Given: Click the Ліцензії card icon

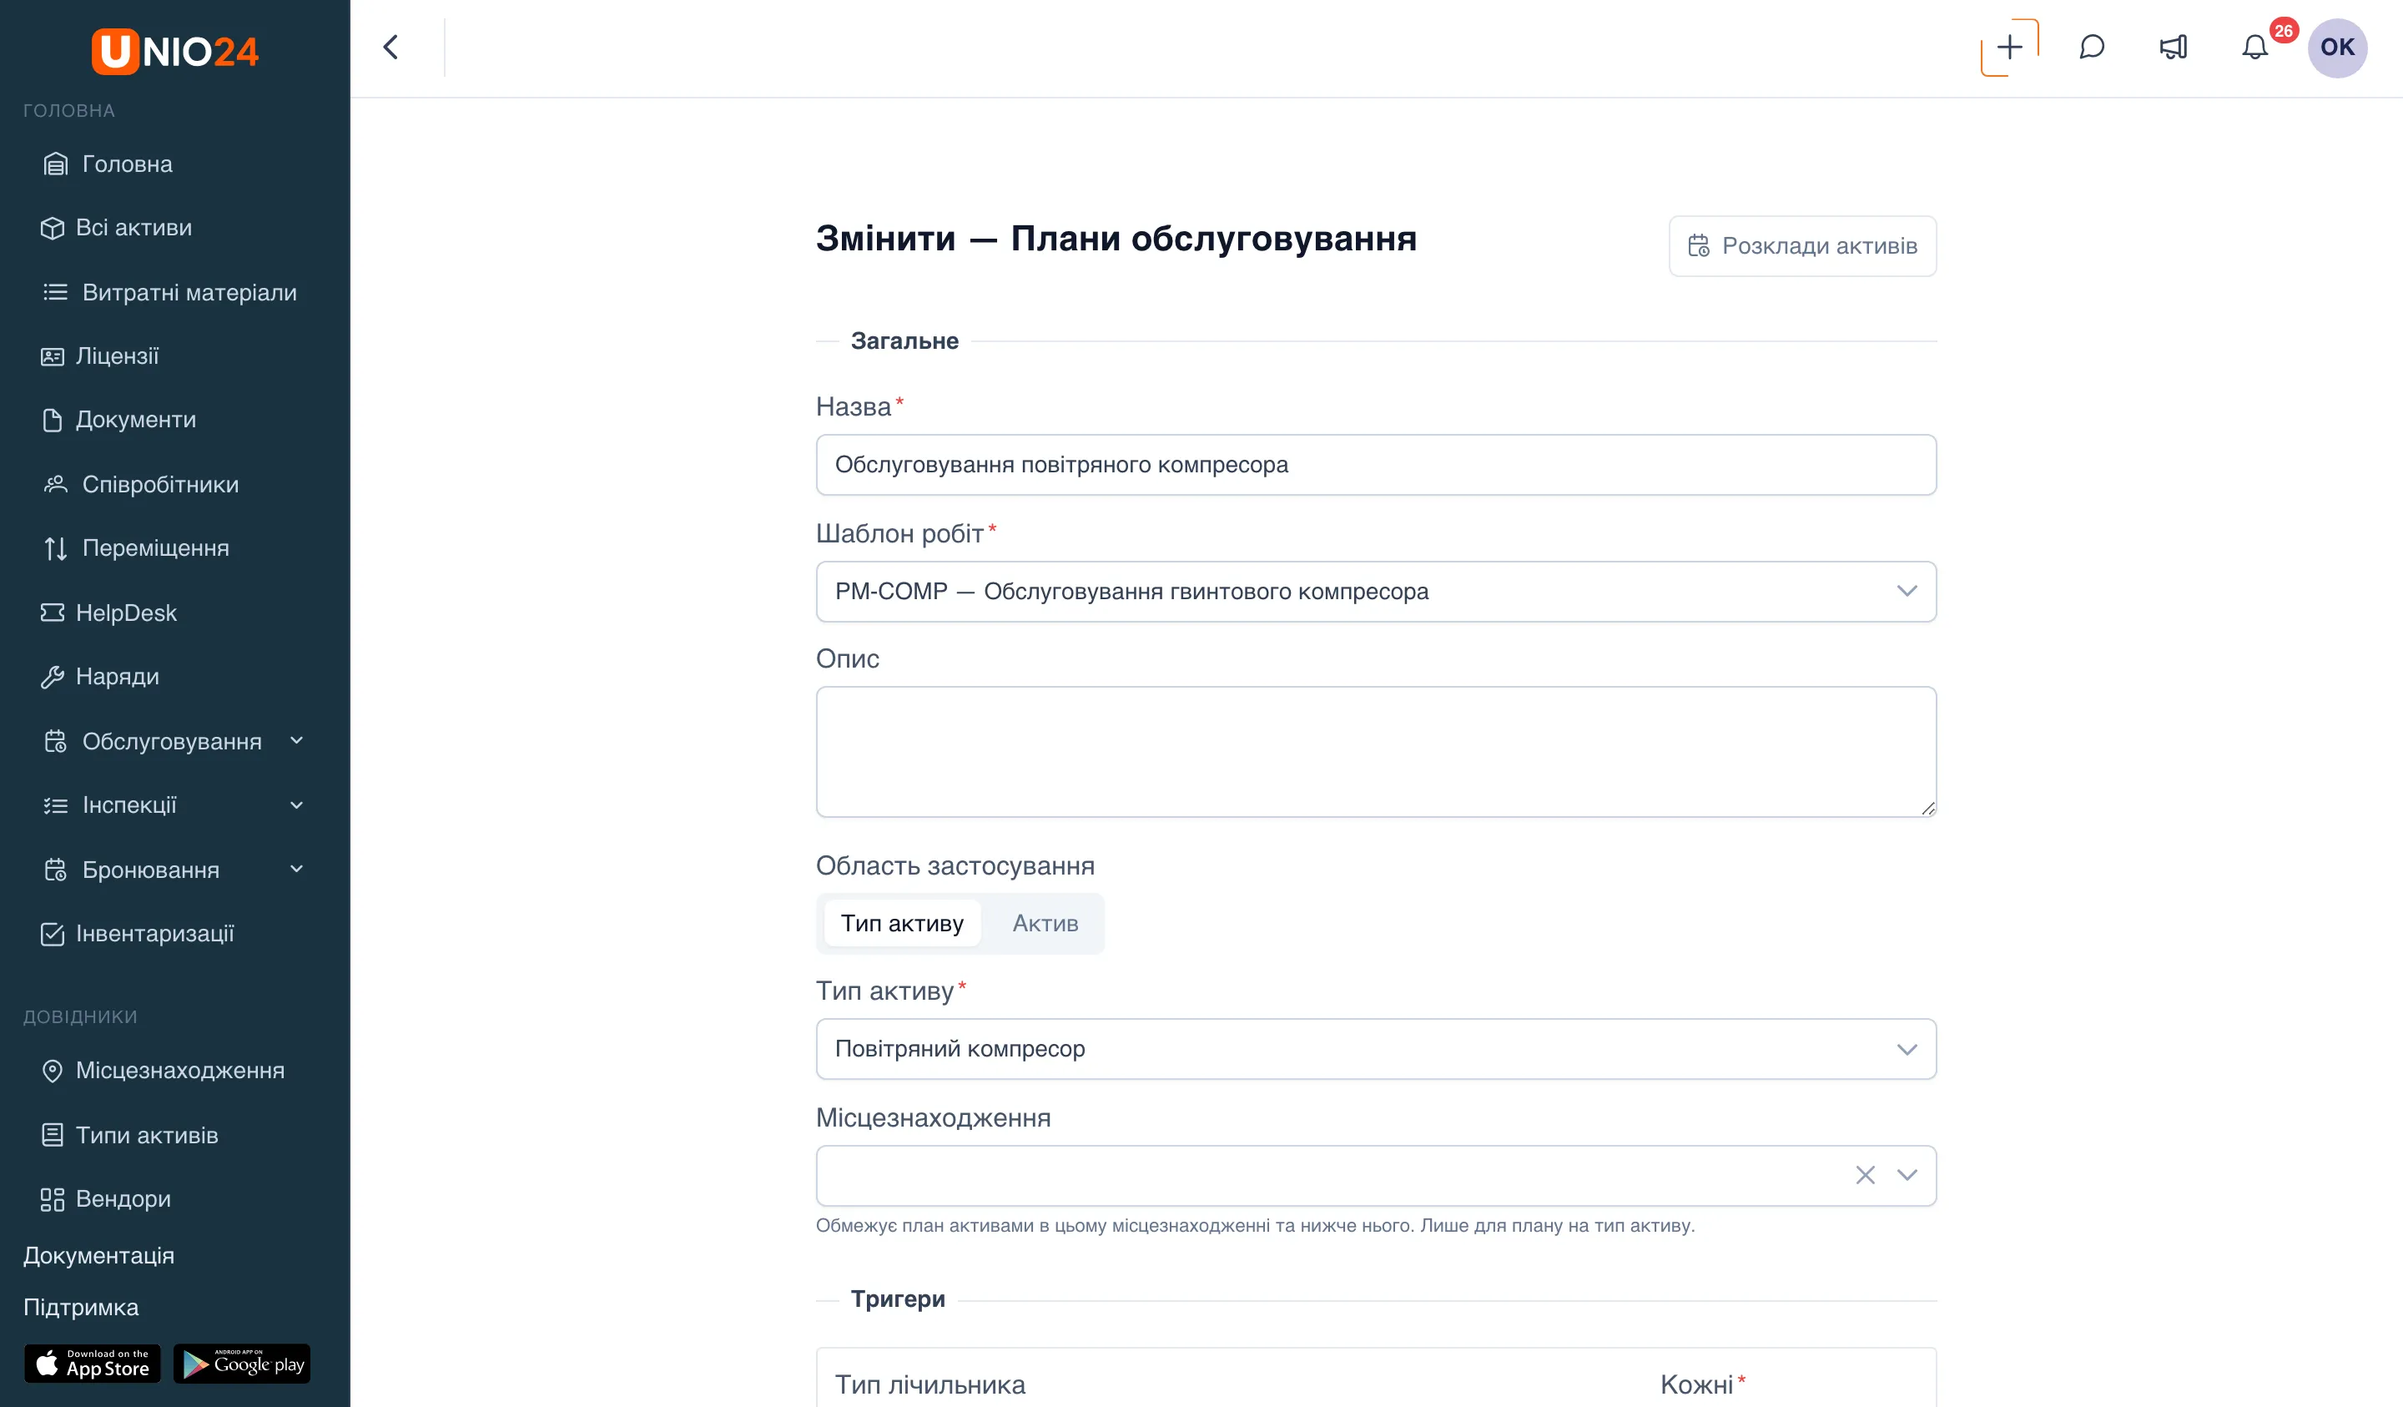Looking at the screenshot, I should tap(53, 356).
